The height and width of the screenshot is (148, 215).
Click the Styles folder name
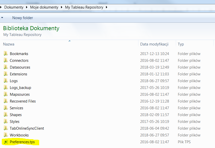(x=15, y=121)
